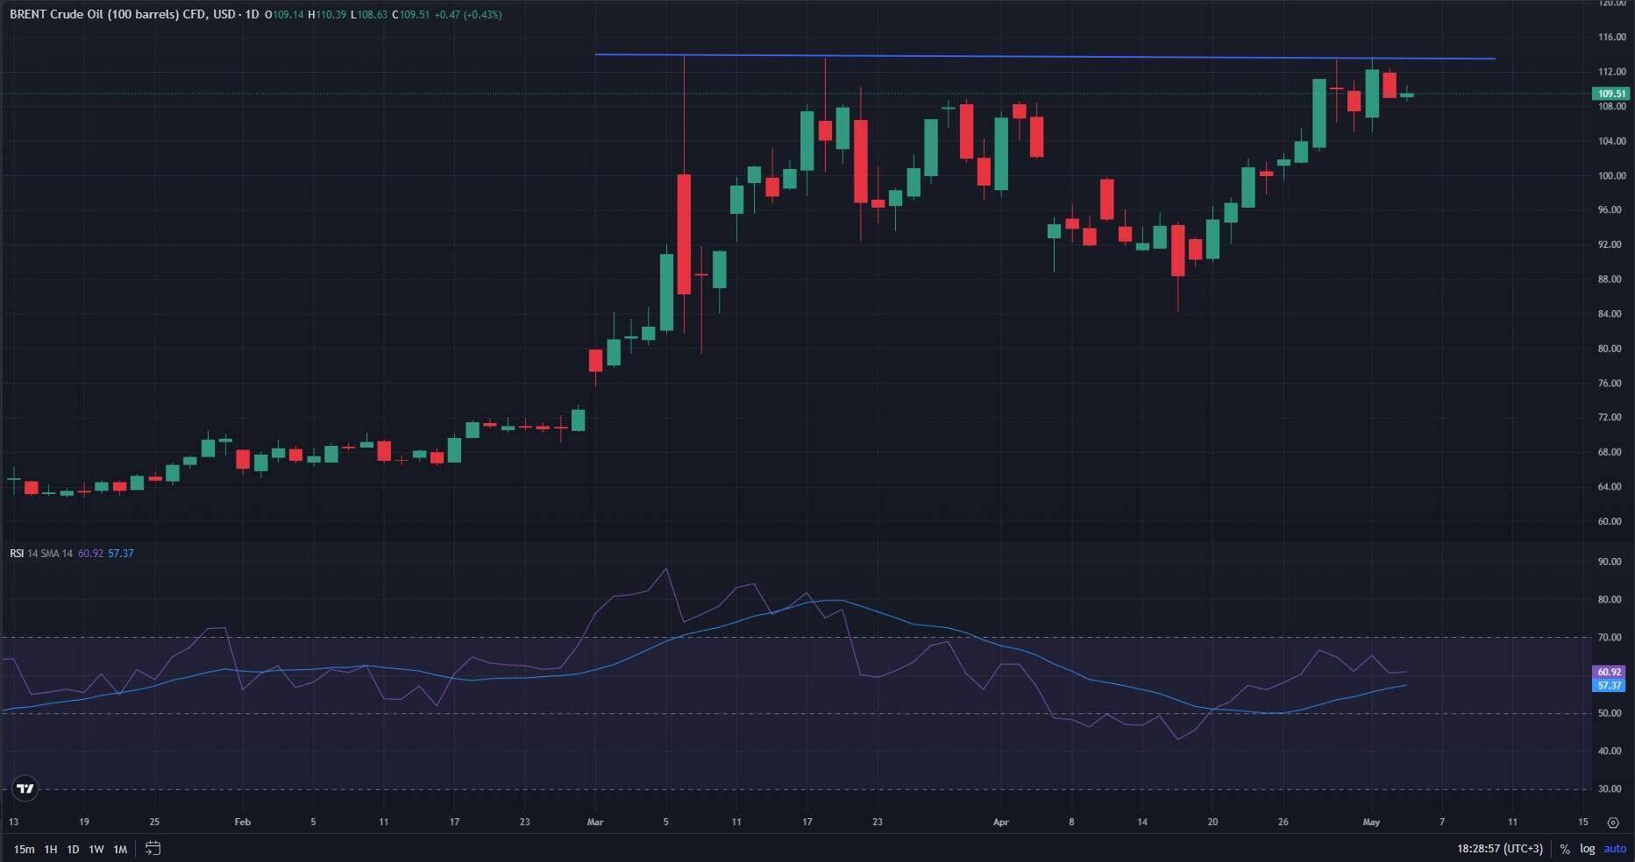Select the 1D timeframe
Screen dimensions: 1635x862
73,849
